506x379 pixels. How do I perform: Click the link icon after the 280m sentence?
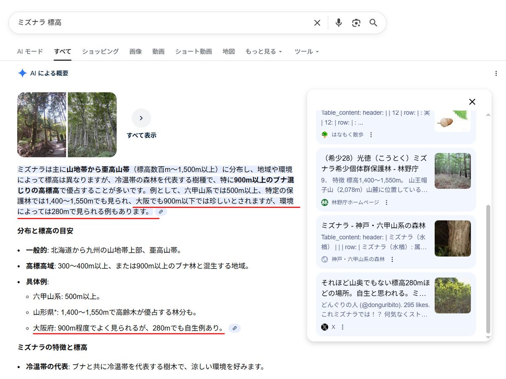tap(160, 212)
